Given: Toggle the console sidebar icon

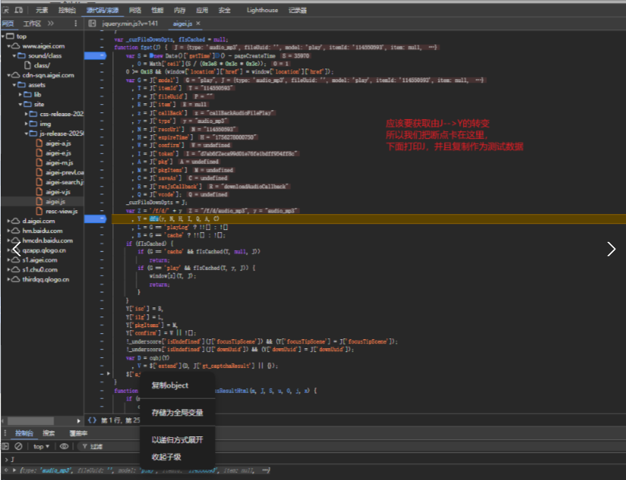Looking at the screenshot, I should click(5, 446).
